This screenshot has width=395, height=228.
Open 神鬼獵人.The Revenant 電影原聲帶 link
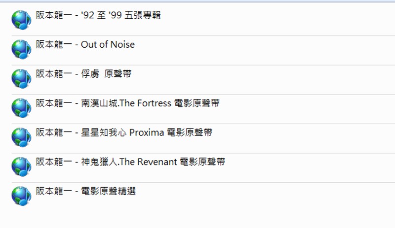130,162
